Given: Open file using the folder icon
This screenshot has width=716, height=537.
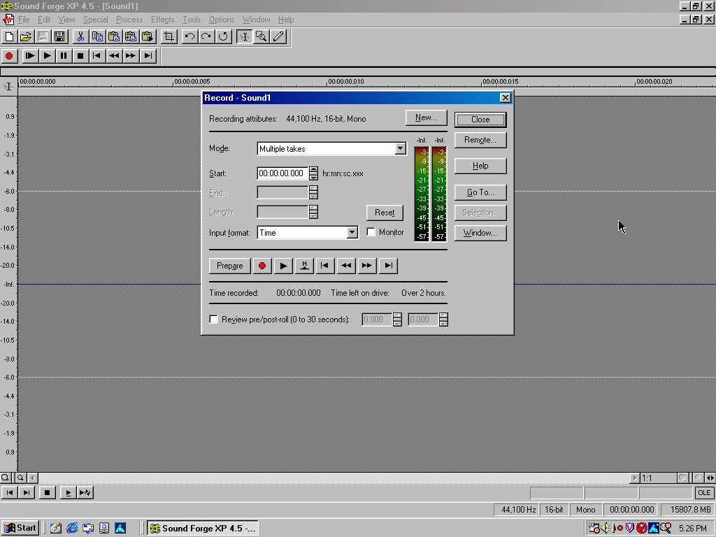Looking at the screenshot, I should 25,36.
